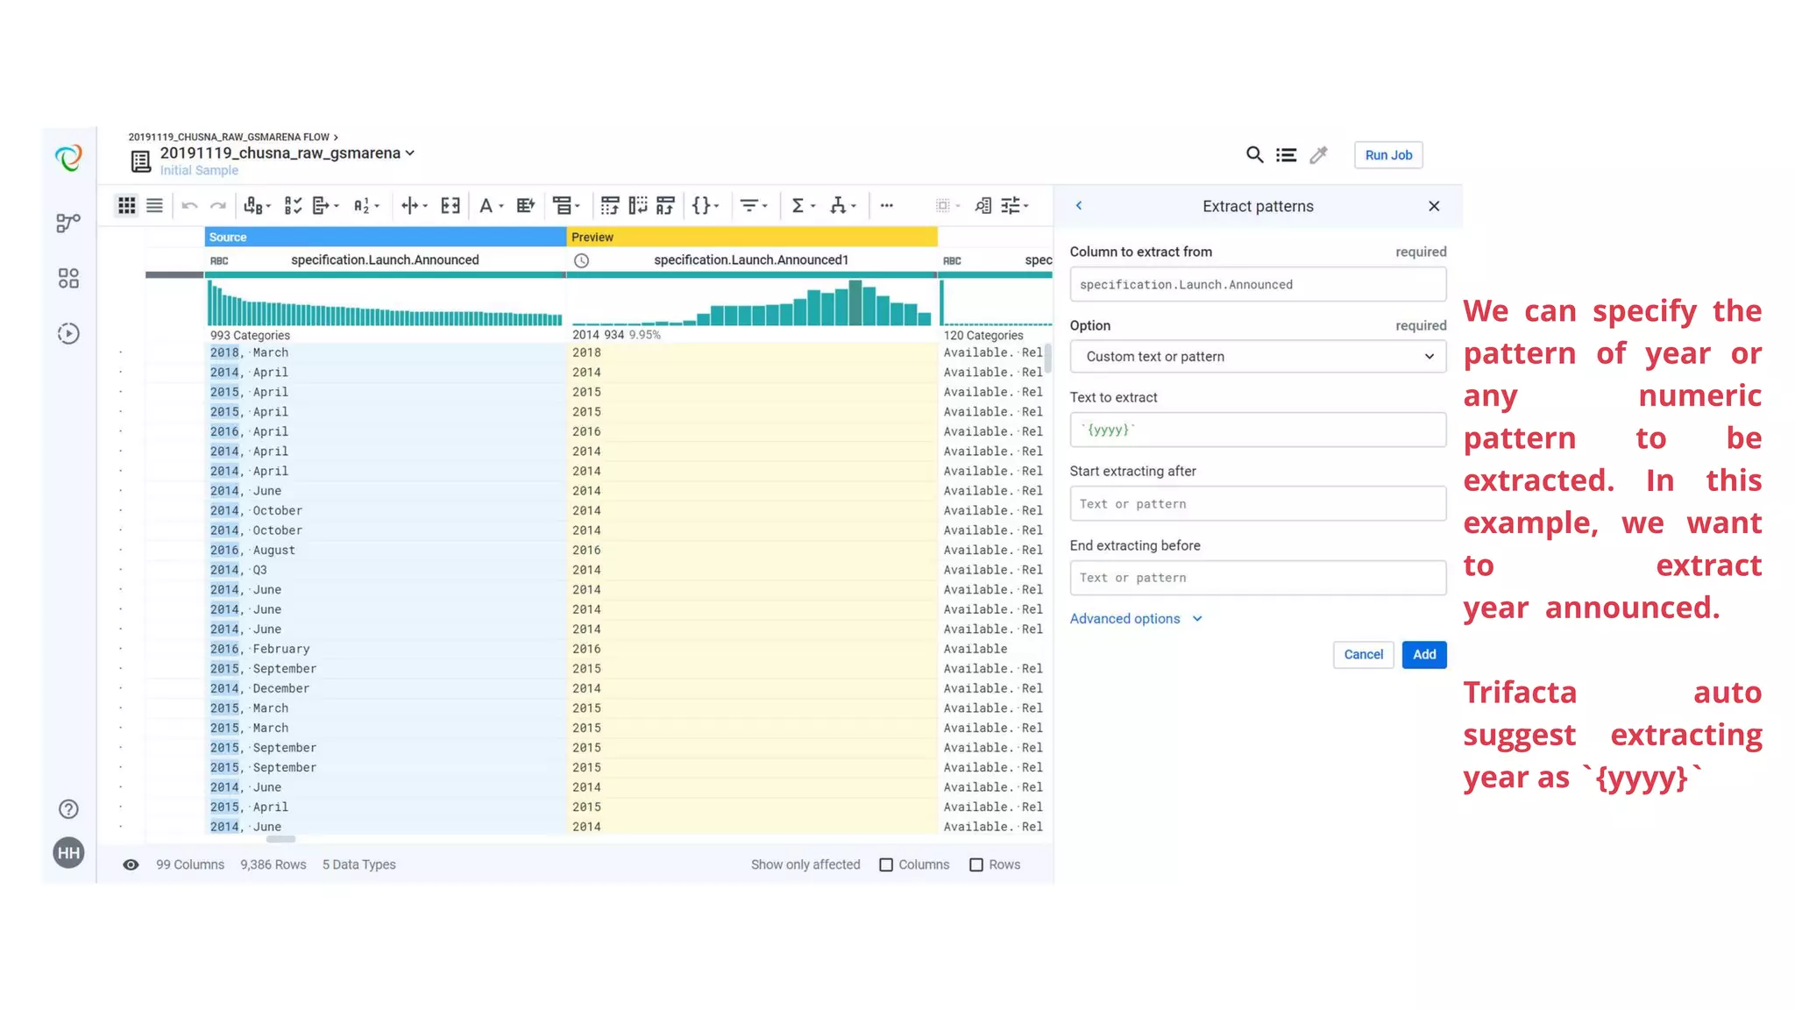The image size is (1795, 1010).
Task: Open the column lookup icon
Action: [983, 205]
